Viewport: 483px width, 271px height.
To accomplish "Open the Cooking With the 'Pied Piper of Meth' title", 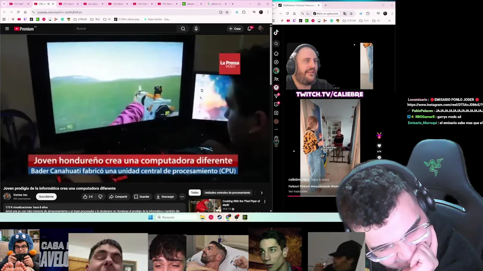I will coord(241,203).
